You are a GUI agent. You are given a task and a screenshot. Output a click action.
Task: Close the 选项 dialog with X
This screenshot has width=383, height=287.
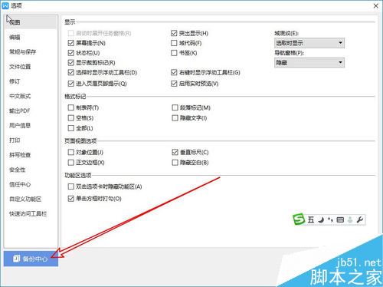[376, 5]
